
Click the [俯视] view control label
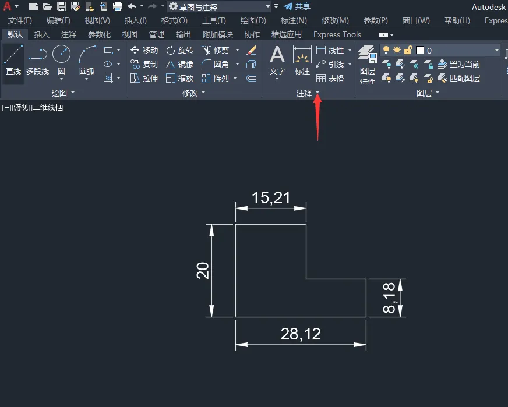pos(21,108)
